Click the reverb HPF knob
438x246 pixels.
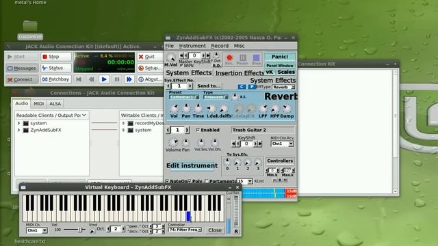click(x=274, y=108)
